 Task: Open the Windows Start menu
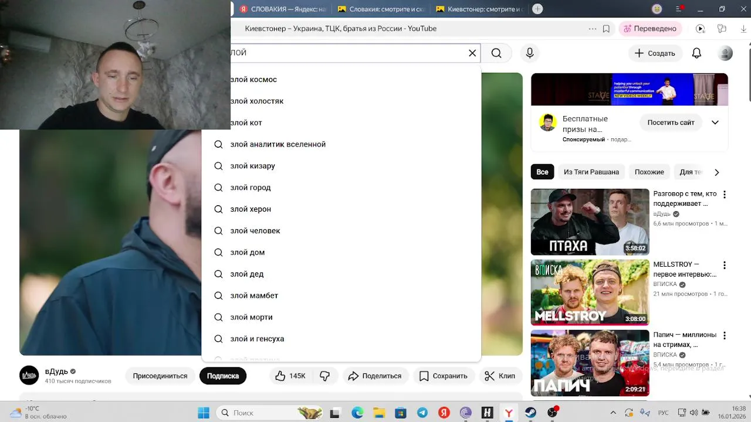204,413
